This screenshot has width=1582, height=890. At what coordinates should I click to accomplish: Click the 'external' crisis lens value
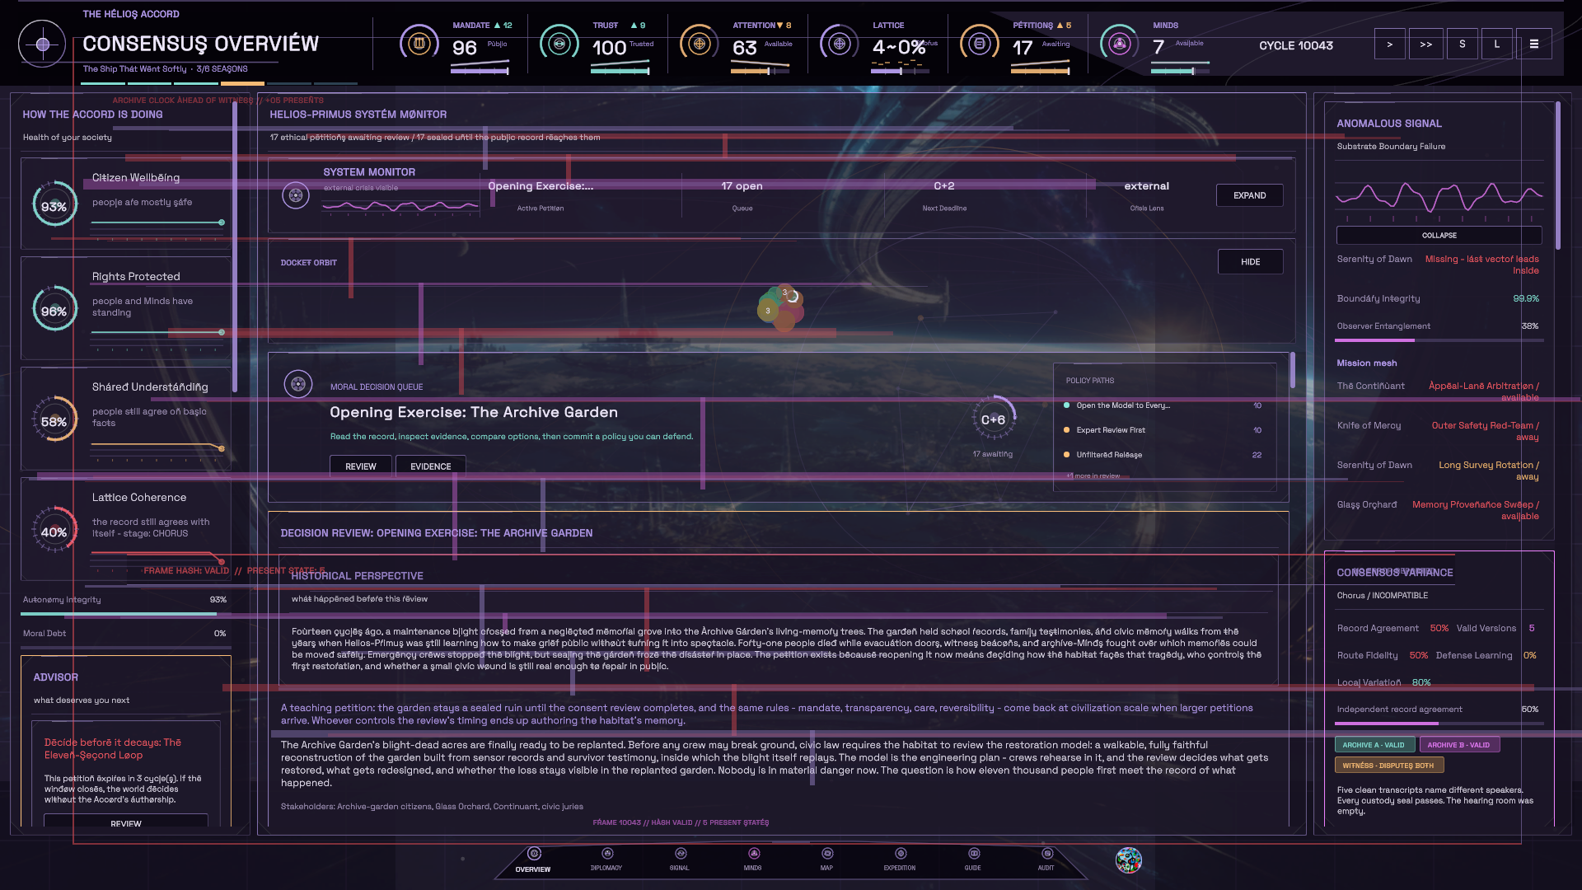click(x=1146, y=186)
